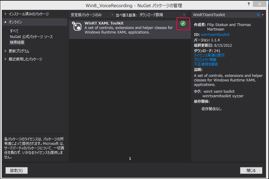Select 検索結果 tree item
269x179 pixels.
(17, 42)
